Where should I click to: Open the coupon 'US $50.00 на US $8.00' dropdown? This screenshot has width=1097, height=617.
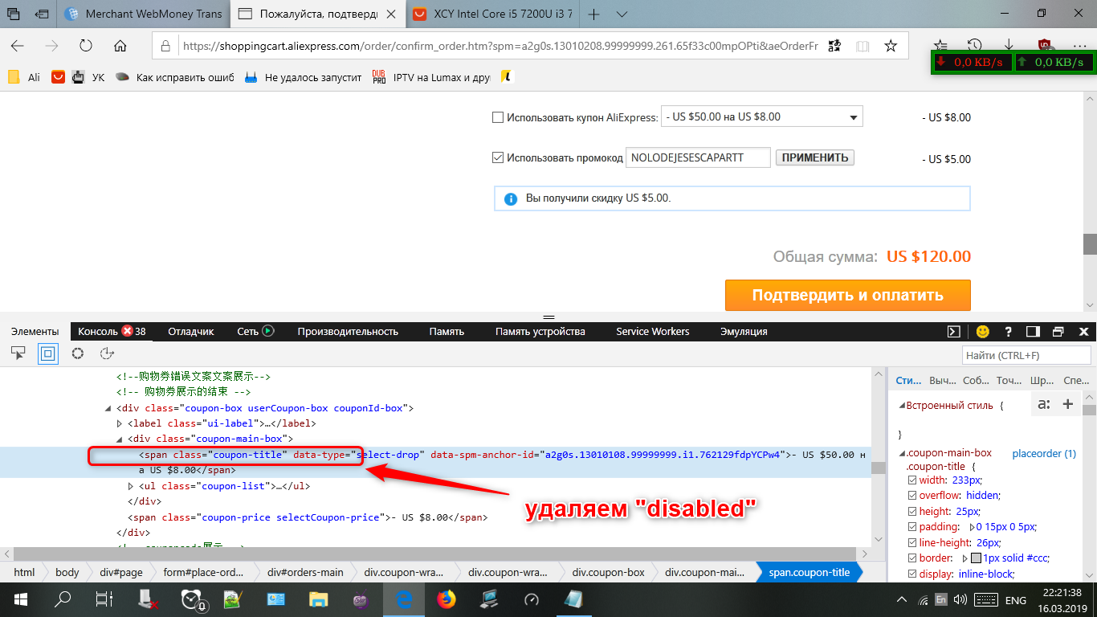(761, 116)
